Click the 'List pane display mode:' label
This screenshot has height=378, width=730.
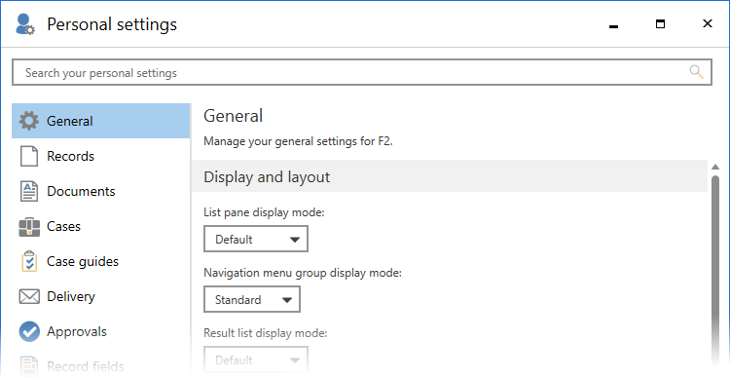(x=264, y=212)
